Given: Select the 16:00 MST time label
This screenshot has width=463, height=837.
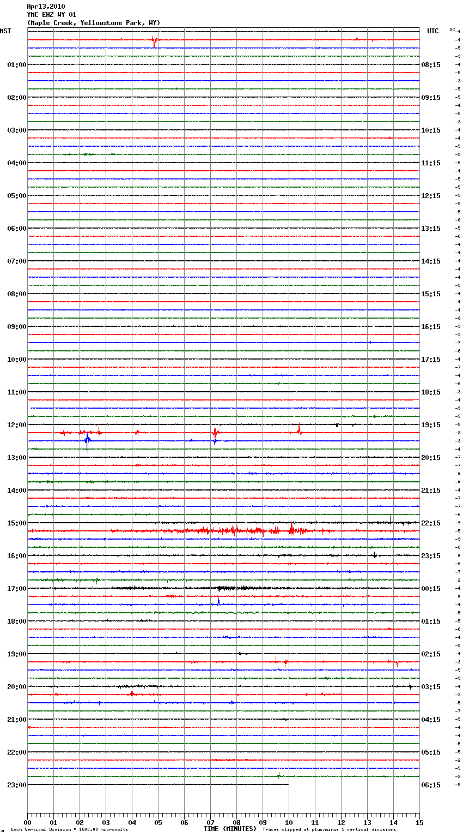Looking at the screenshot, I should pos(17,556).
